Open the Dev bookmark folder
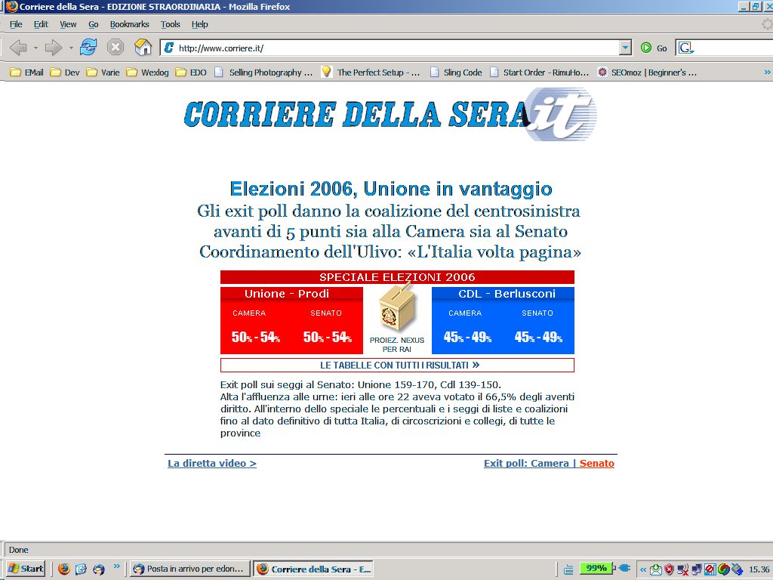 [x=65, y=72]
